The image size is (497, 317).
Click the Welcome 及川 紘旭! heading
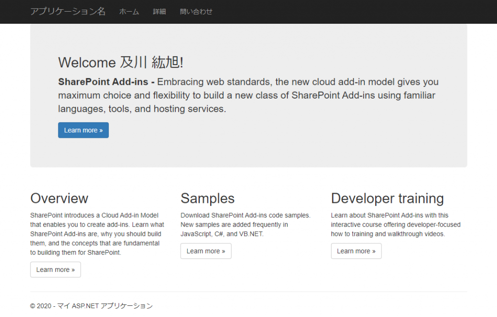coord(120,62)
